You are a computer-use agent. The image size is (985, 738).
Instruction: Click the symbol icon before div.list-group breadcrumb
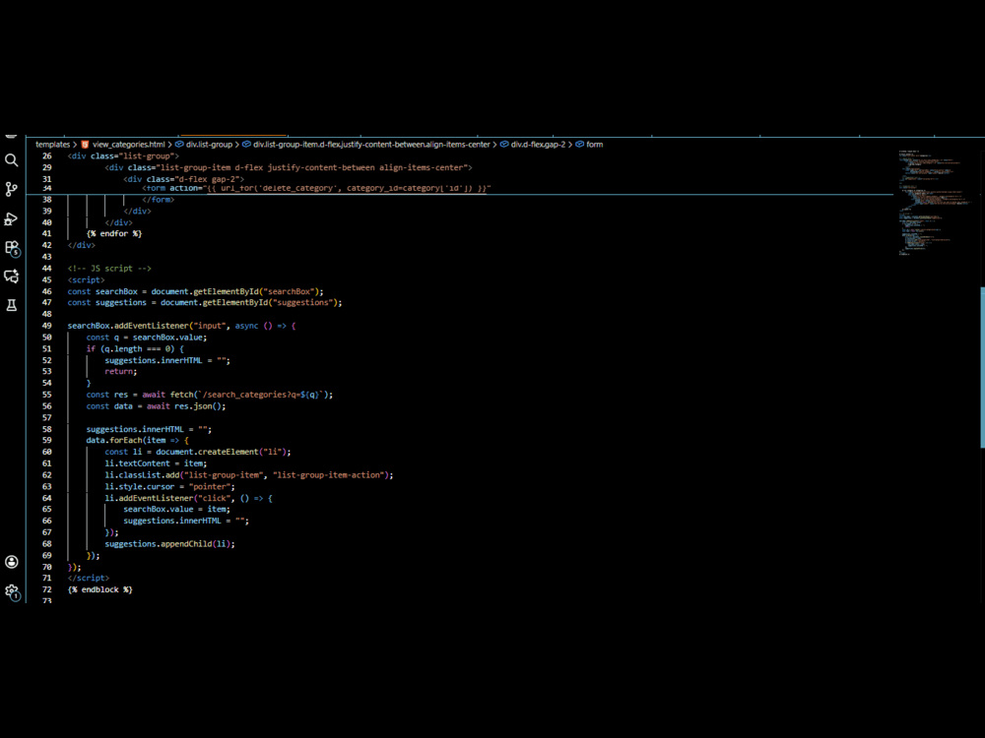point(179,145)
